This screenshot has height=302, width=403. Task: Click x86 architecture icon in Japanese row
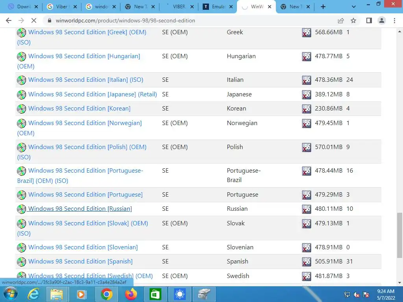coord(306,94)
